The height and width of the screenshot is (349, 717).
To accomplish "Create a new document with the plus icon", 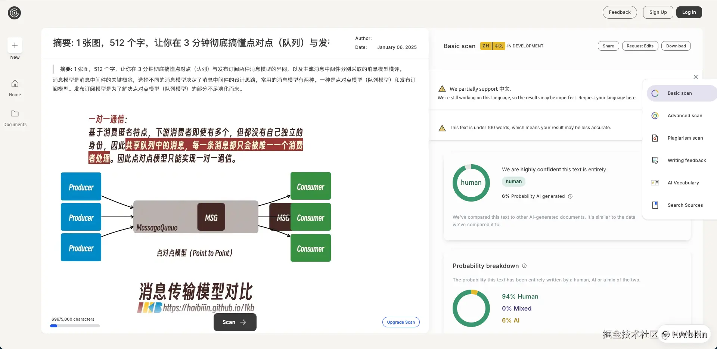I will (x=15, y=44).
